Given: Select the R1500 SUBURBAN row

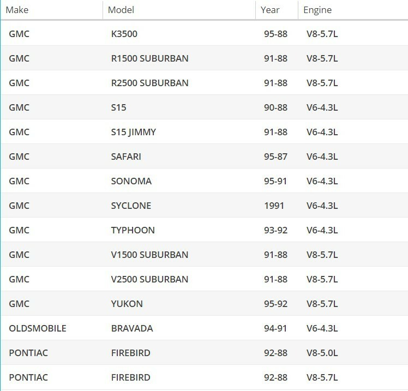Looking at the screenshot, I should pyautogui.click(x=149, y=58).
